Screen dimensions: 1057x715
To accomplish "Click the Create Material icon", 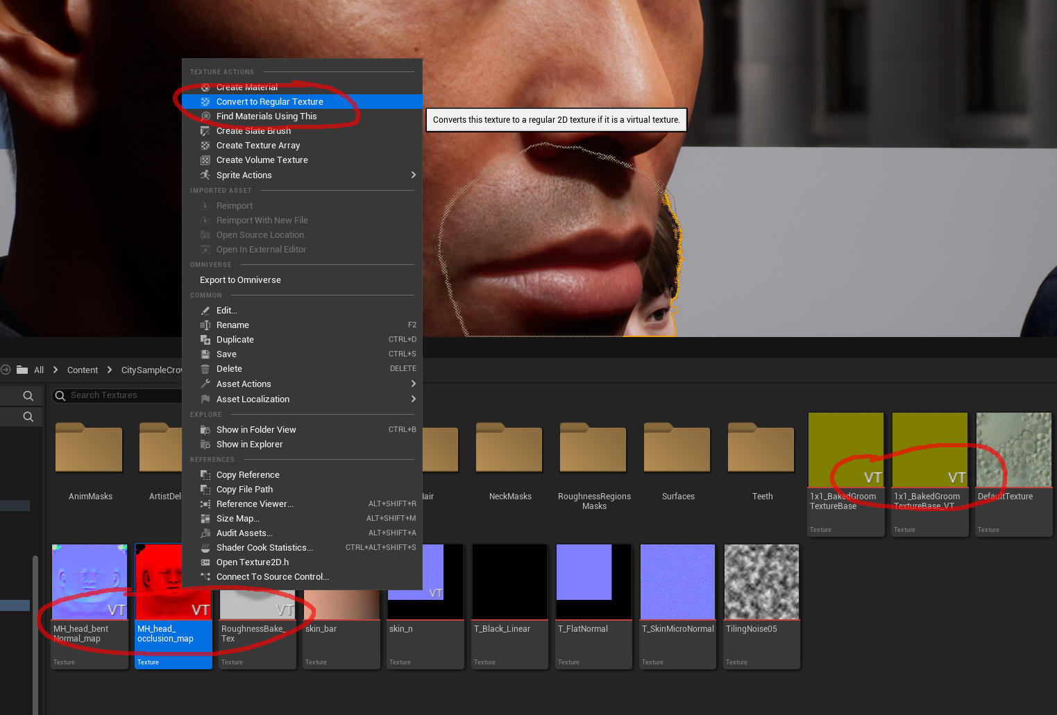I will point(205,87).
